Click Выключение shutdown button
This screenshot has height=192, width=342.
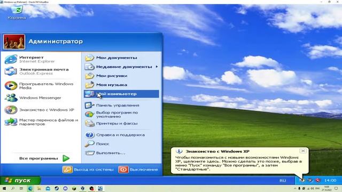point(138,170)
